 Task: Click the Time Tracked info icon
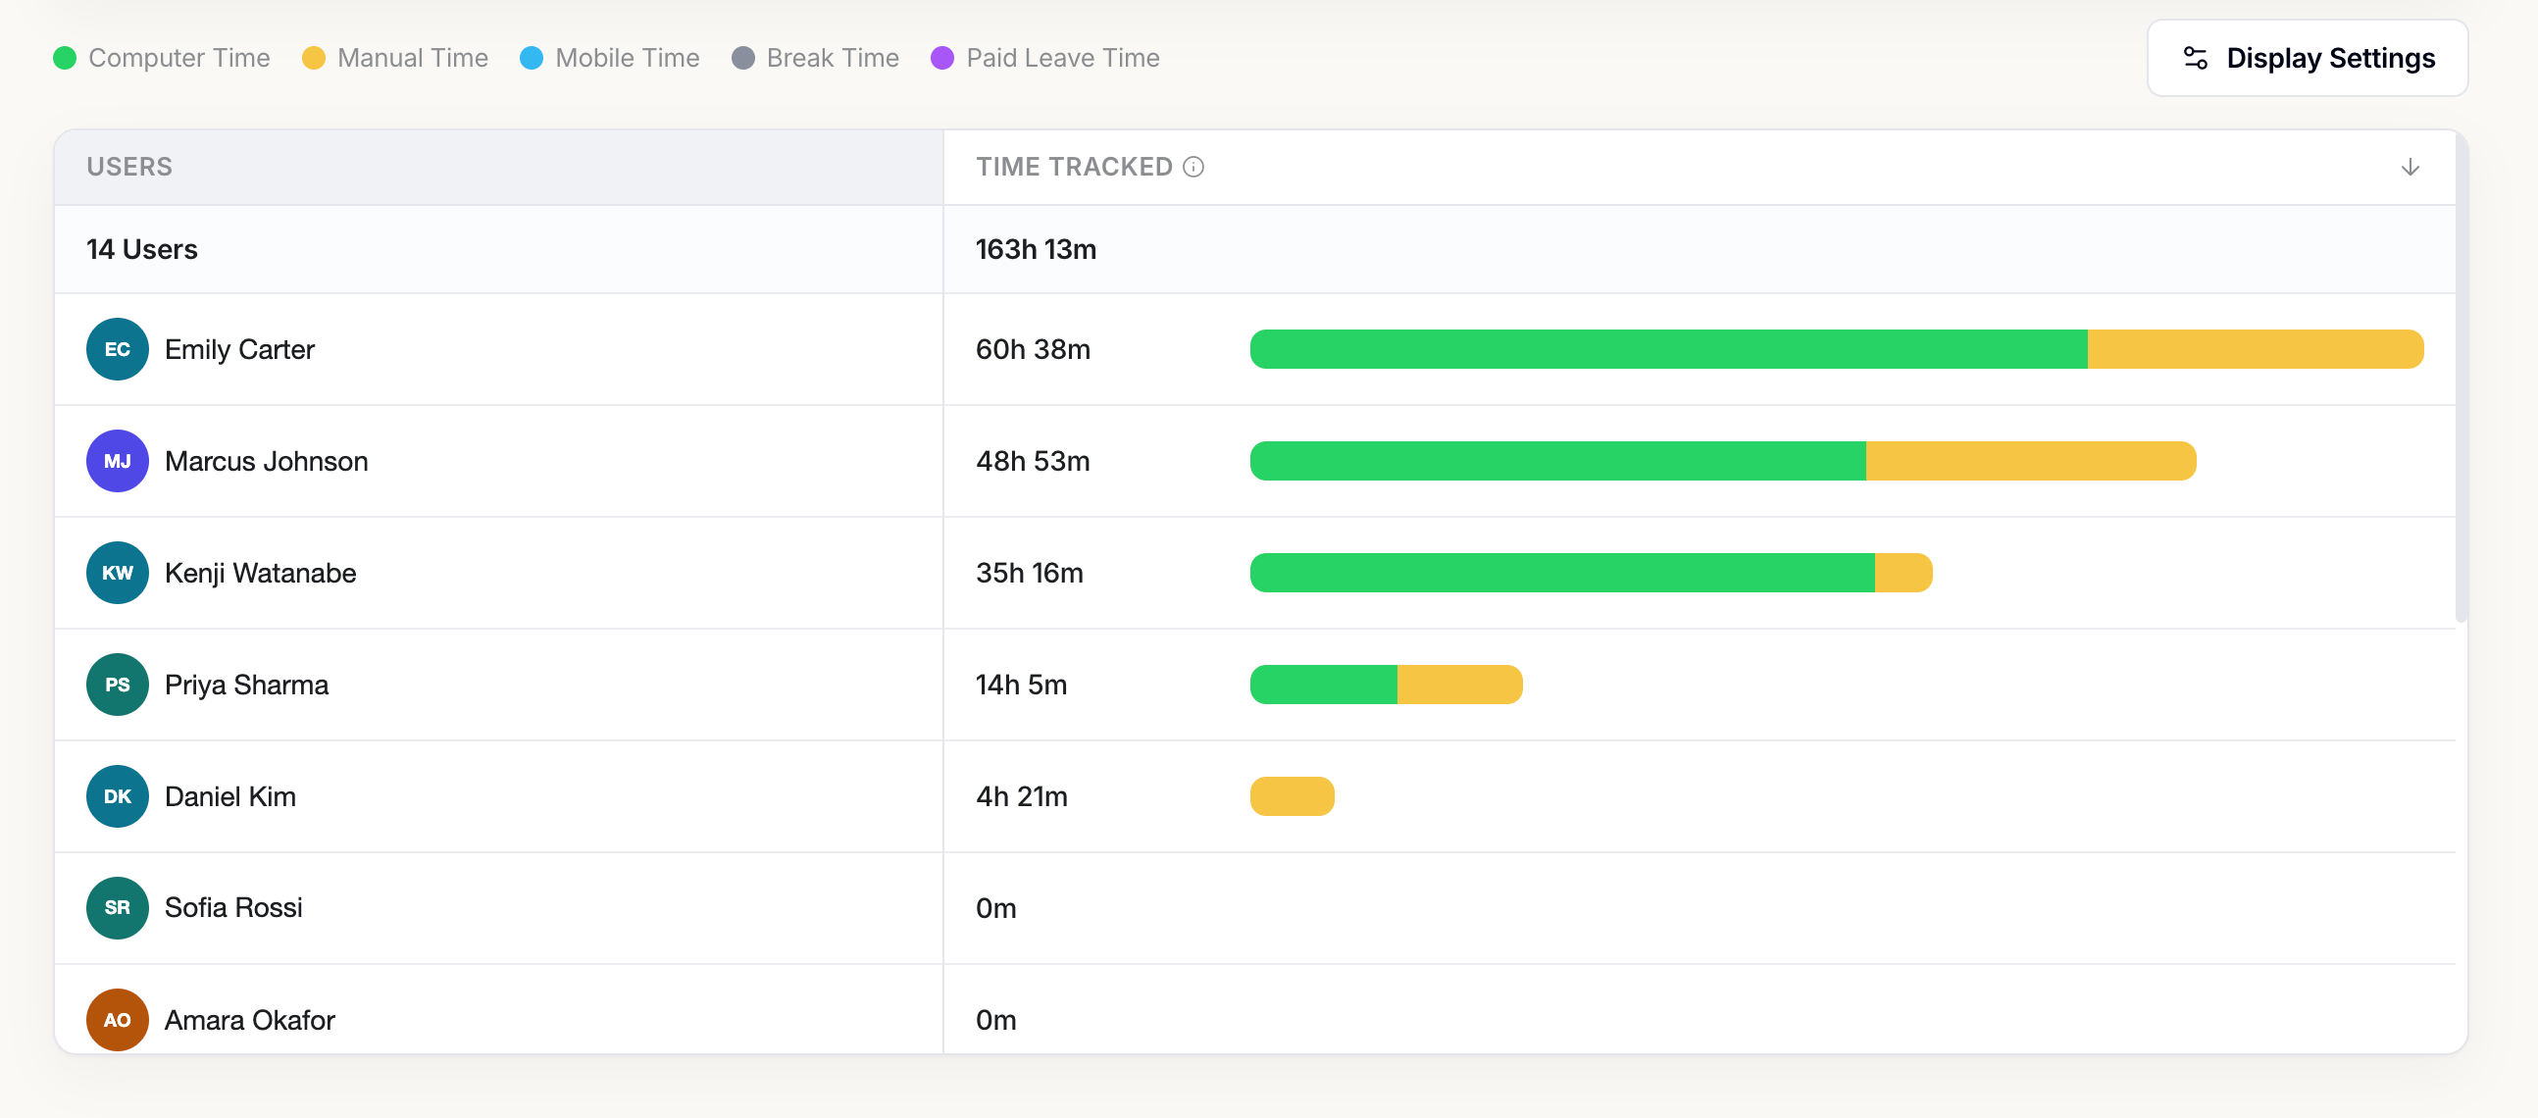(1193, 167)
